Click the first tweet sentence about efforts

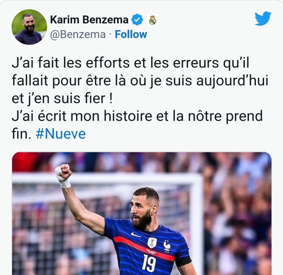click(140, 81)
